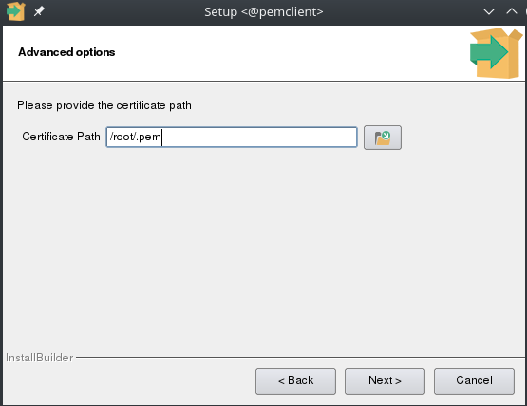The image size is (527, 406).
Task: Cancel the setup wizard
Action: (474, 381)
